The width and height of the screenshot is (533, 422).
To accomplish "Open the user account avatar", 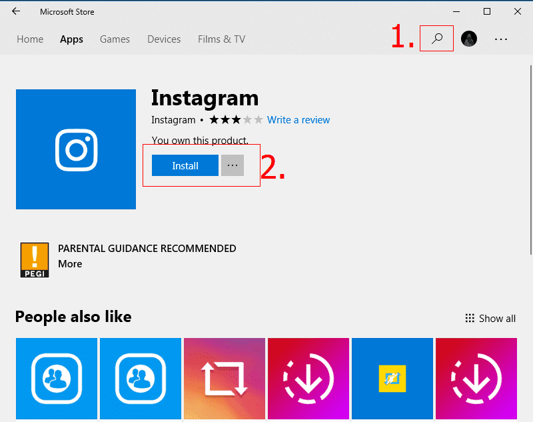I will tap(469, 39).
